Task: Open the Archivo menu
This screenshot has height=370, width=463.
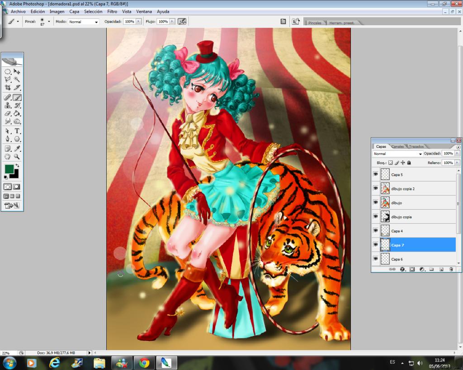Action: 18,11
